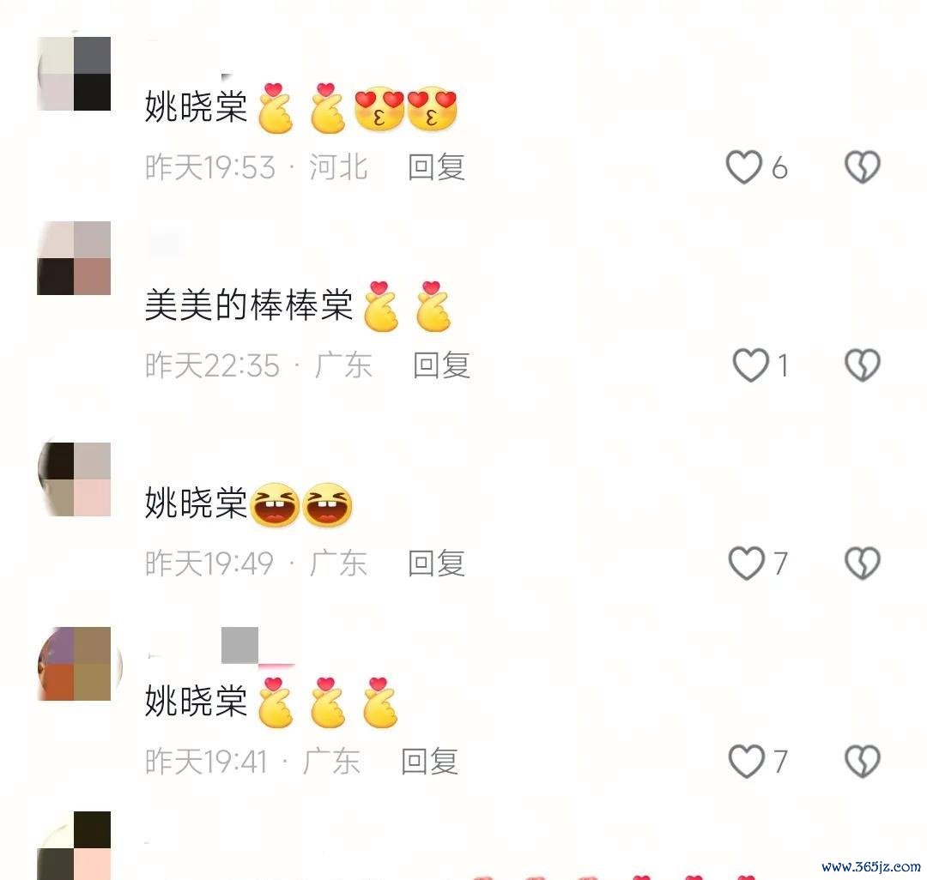The width and height of the screenshot is (927, 880).
Task: Open avatar of the 19:49 commenter
Action: 74,479
